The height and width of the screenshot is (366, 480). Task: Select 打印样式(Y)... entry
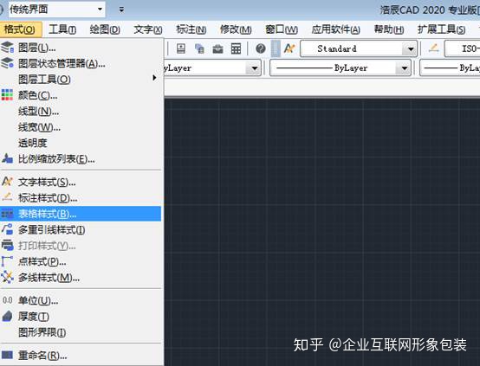tap(81, 246)
